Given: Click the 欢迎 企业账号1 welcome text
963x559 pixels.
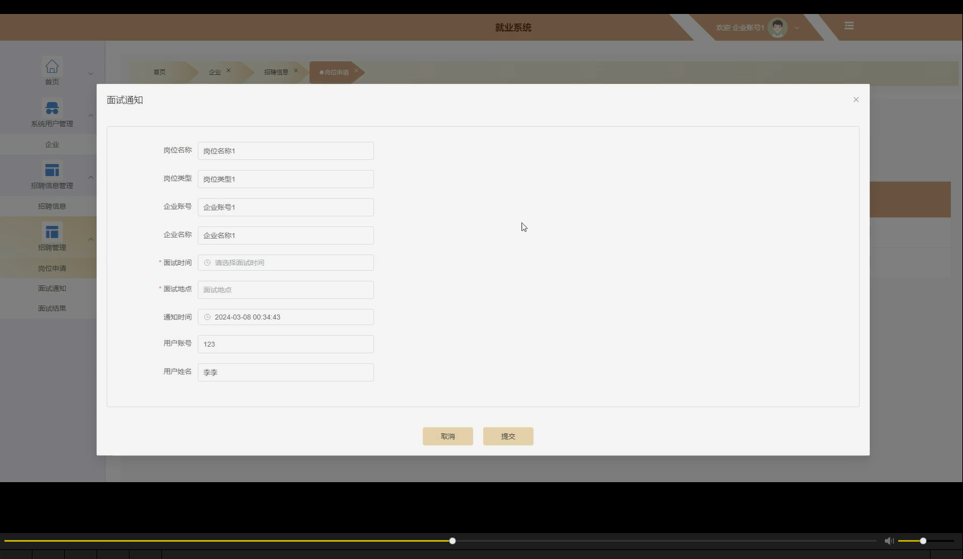Looking at the screenshot, I should 739,28.
